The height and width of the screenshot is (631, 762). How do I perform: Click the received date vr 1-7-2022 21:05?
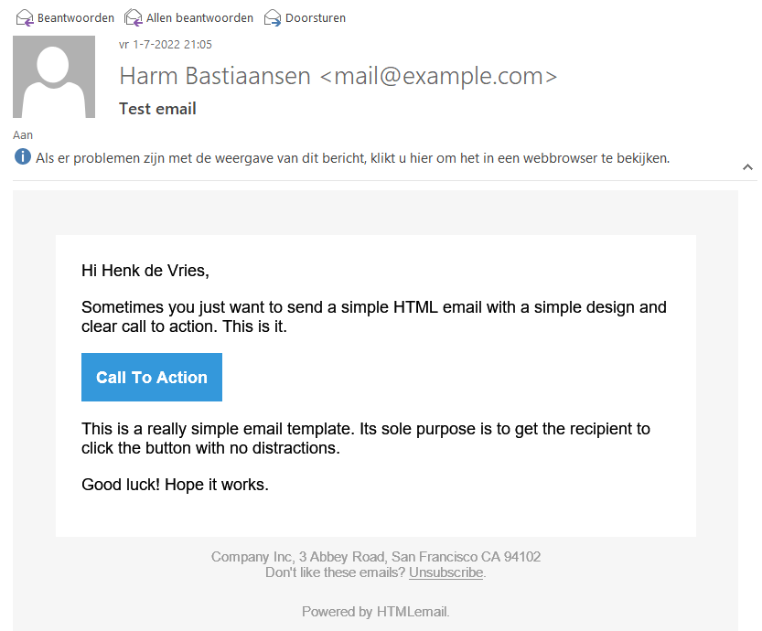[x=166, y=44]
